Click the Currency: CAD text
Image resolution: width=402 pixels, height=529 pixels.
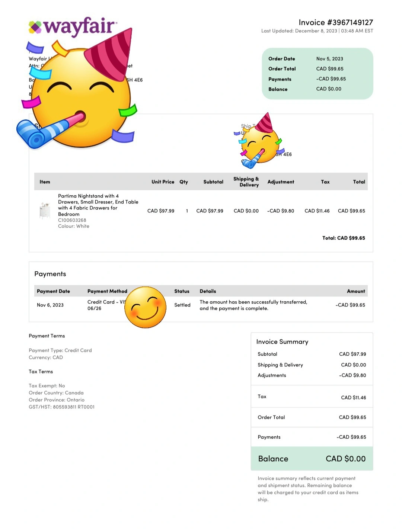tap(46, 358)
